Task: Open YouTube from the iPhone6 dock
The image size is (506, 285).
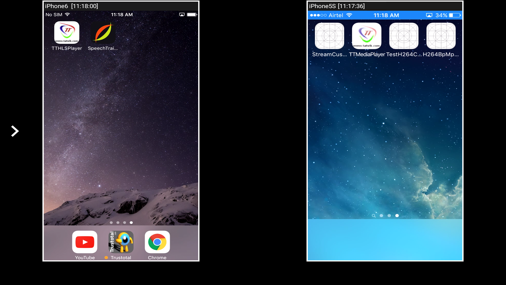Action: click(x=85, y=242)
